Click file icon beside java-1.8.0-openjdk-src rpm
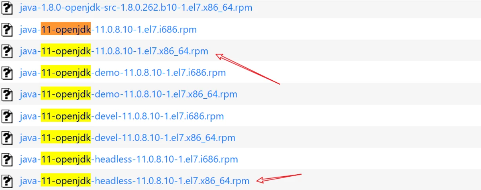This screenshot has width=481, height=190. pos(7,8)
